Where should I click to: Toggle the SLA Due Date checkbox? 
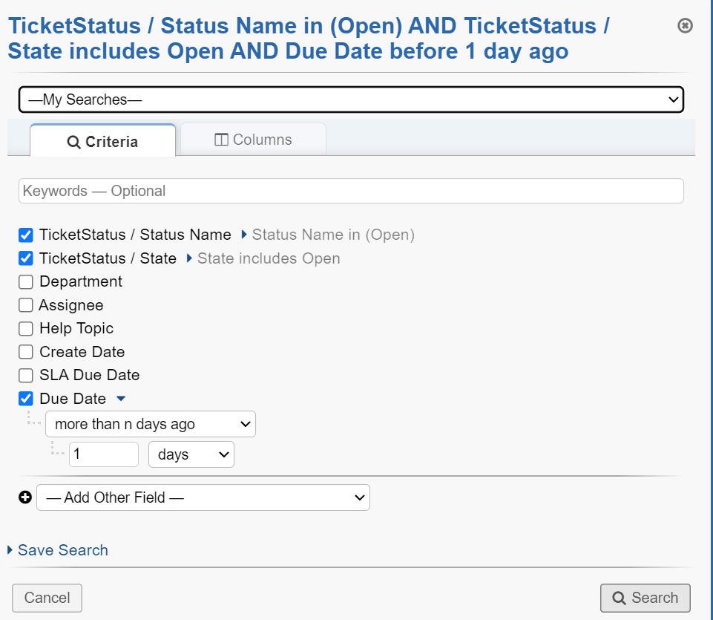pos(26,376)
